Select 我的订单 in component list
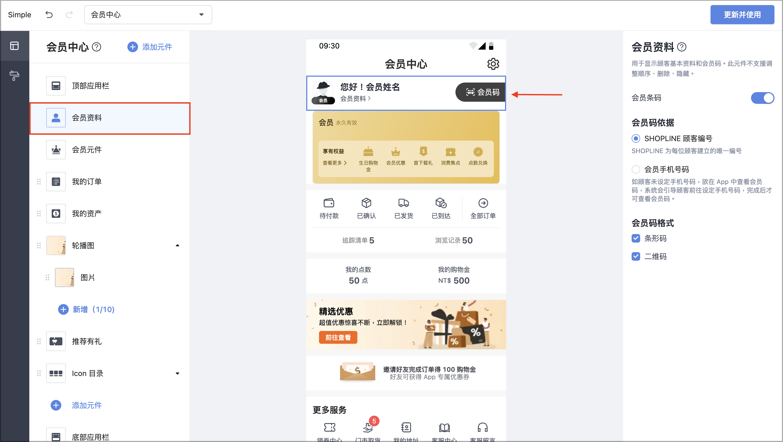The image size is (783, 442). tap(110, 182)
